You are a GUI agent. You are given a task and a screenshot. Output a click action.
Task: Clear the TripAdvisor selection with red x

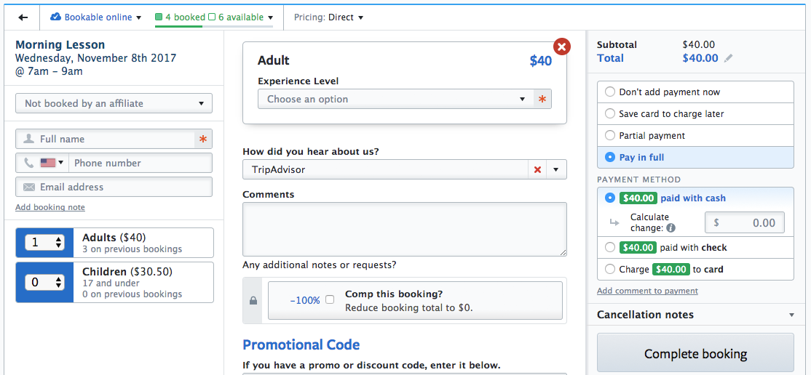[537, 169]
